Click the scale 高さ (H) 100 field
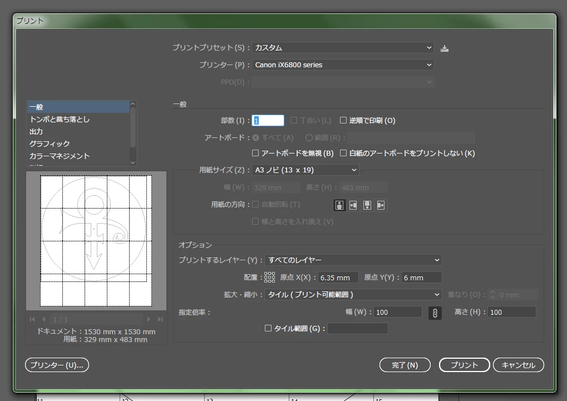The image size is (567, 401). click(512, 312)
